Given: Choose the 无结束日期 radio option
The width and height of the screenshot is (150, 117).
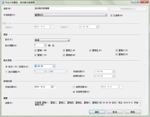Looking at the screenshot, I should pyautogui.click(x=74, y=92).
